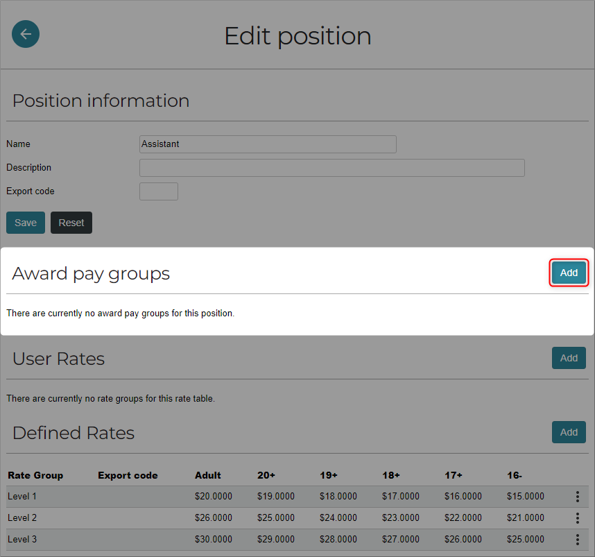Click the Level 2 Adult rate $26.0000
The width and height of the screenshot is (595, 557).
[214, 518]
